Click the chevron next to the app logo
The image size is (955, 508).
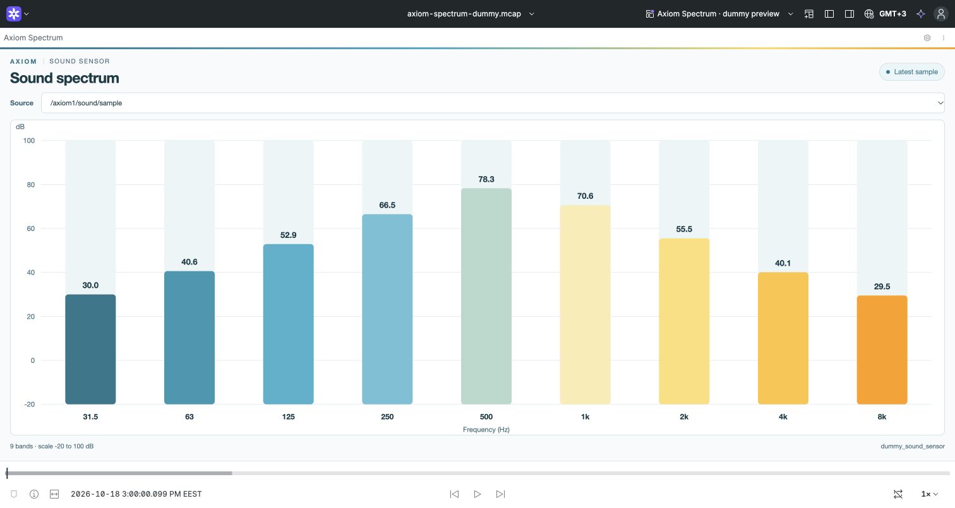point(27,14)
